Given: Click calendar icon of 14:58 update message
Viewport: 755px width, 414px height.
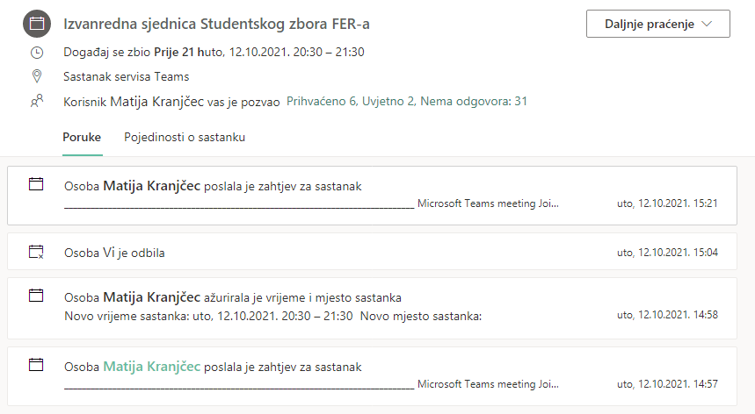Looking at the screenshot, I should pyautogui.click(x=36, y=296).
